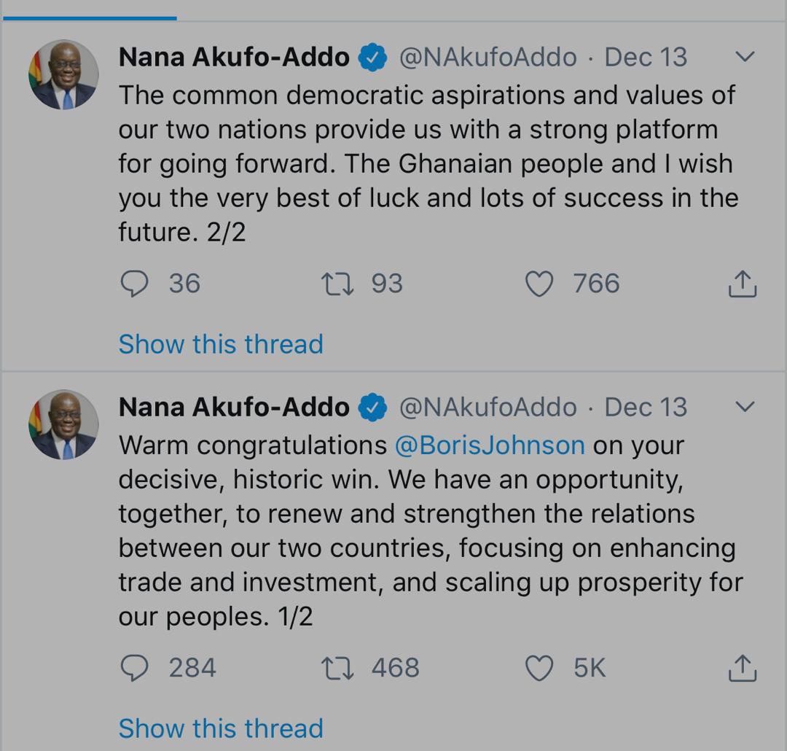This screenshot has width=787, height=751.
Task: Open the @BorisJohnson mention link
Action: pos(489,445)
